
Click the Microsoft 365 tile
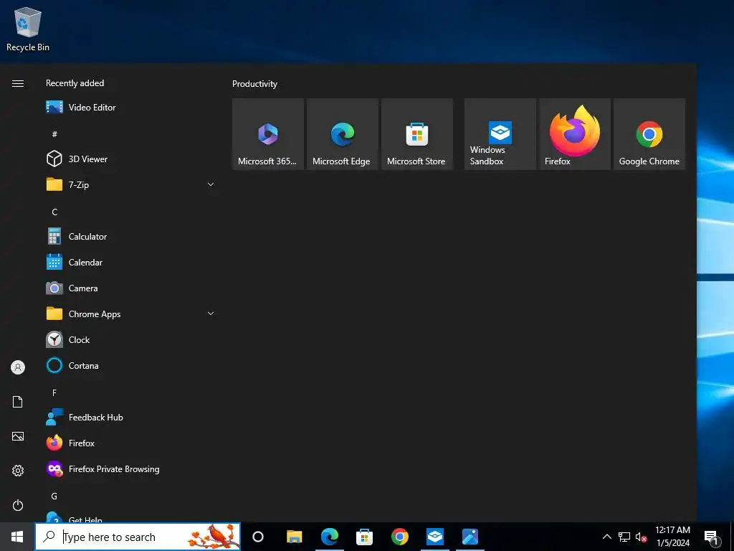268,134
